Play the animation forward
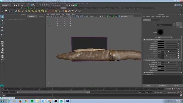This screenshot has height=103, width=183. (174, 89)
